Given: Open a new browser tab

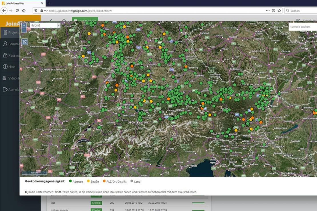Looking at the screenshot, I should 49,3.
